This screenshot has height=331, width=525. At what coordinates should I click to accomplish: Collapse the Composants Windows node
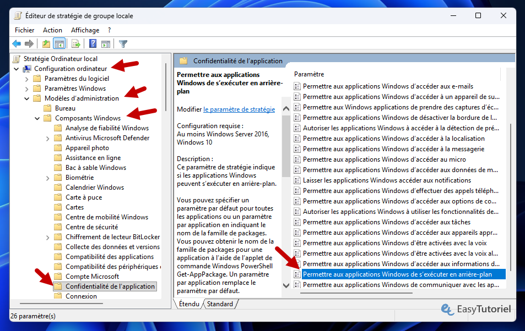[x=37, y=118]
